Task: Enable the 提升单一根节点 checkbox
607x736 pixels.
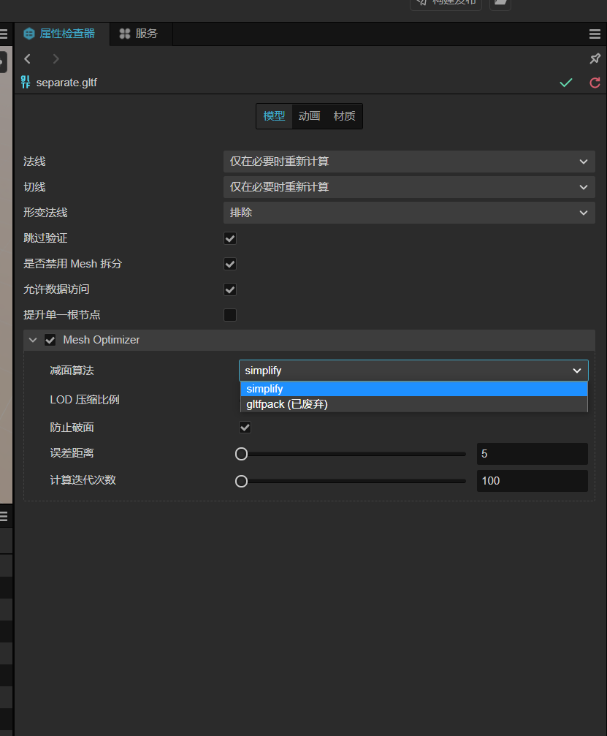Action: pyautogui.click(x=230, y=315)
